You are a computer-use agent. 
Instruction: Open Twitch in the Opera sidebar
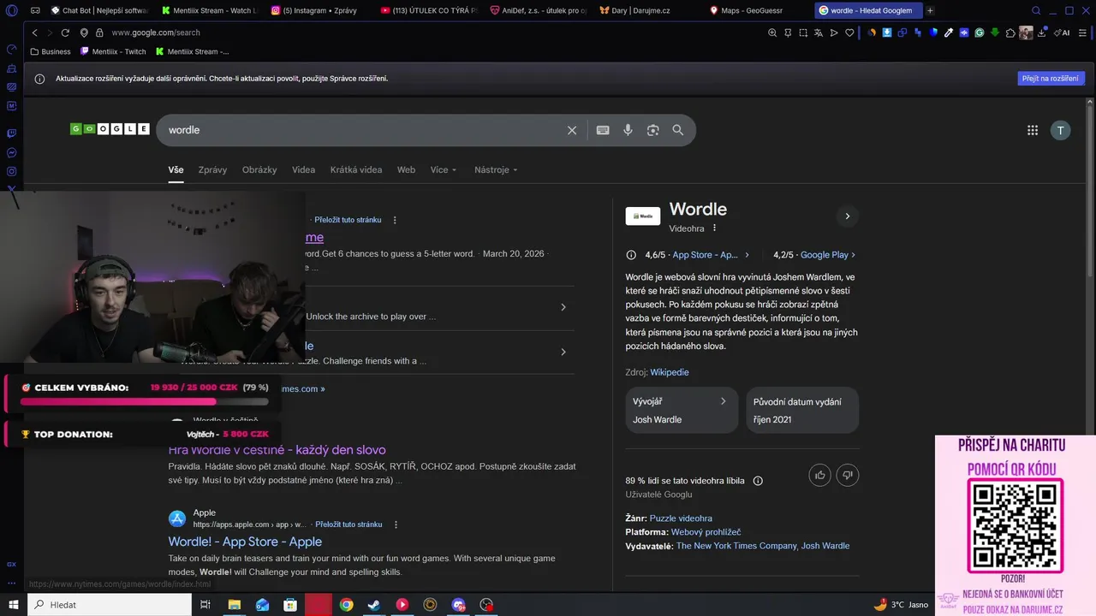11,133
